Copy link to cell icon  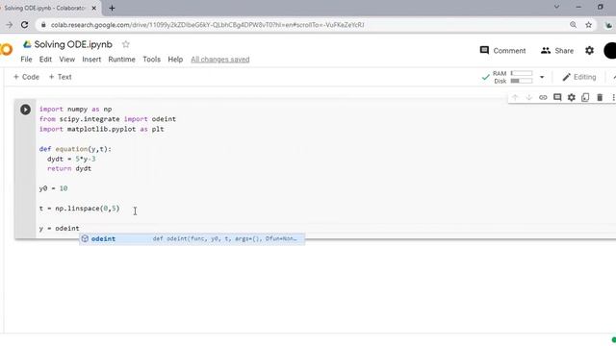(543, 97)
